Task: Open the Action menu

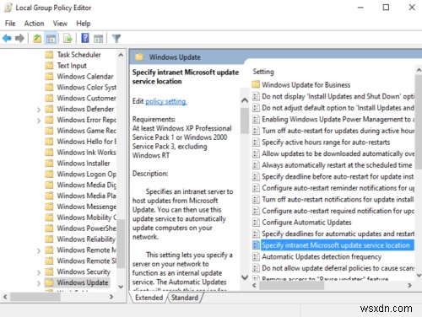Action: [x=34, y=24]
